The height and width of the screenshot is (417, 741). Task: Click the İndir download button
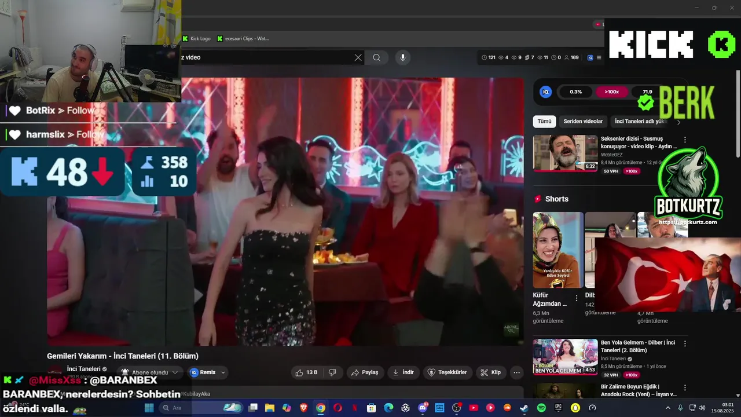tap(403, 372)
